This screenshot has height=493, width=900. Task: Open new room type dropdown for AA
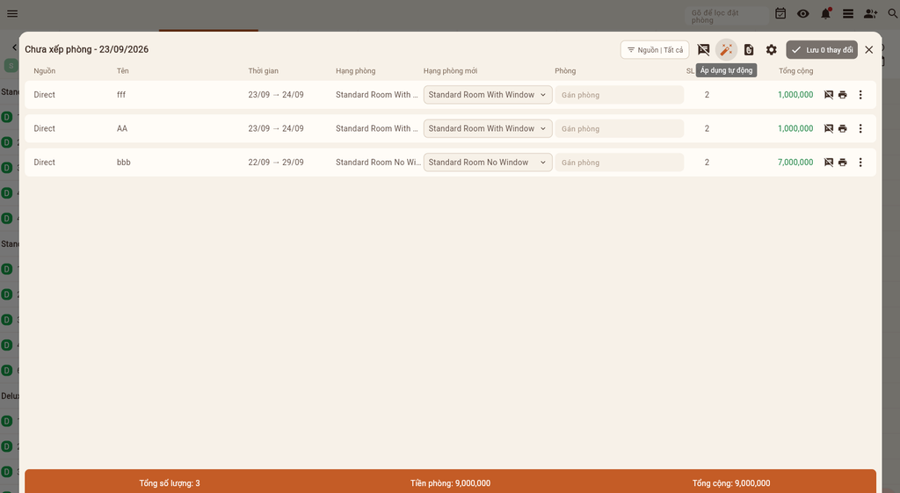[488, 128]
